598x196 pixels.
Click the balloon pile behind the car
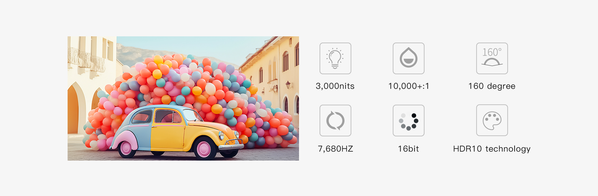pyautogui.click(x=199, y=87)
